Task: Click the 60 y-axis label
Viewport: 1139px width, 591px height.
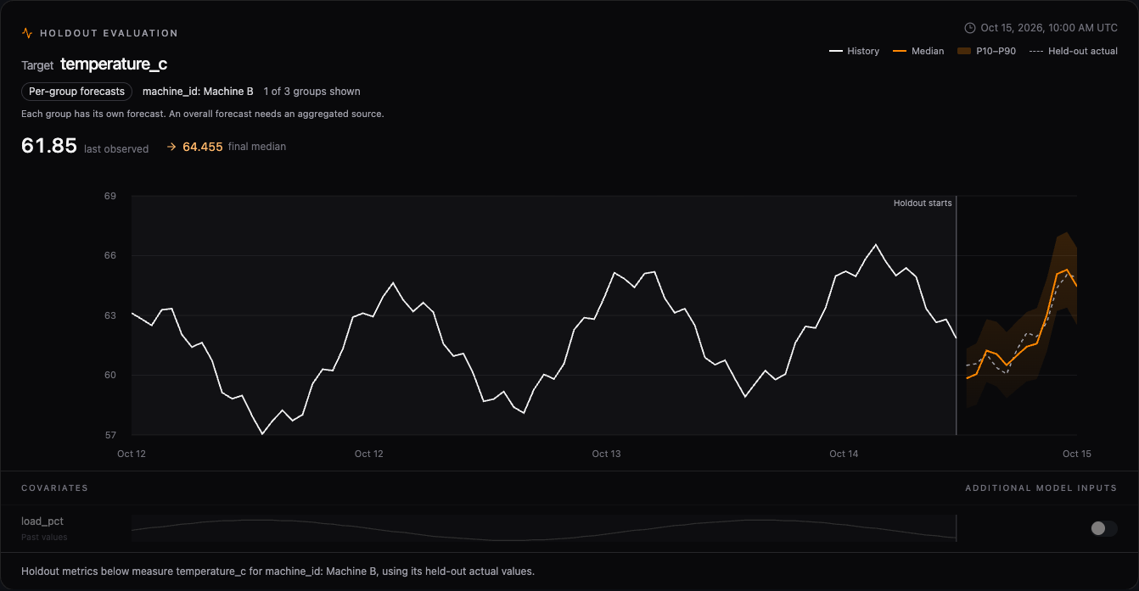Action: pyautogui.click(x=110, y=376)
